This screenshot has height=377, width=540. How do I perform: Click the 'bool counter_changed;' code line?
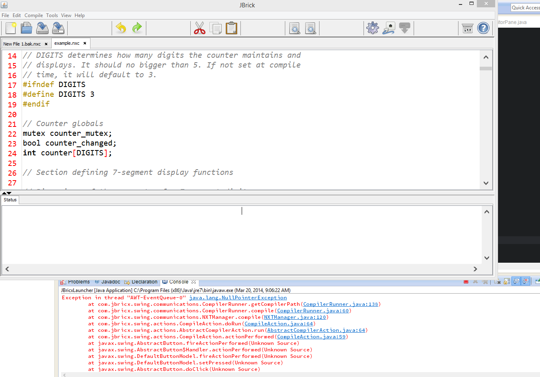click(x=70, y=143)
